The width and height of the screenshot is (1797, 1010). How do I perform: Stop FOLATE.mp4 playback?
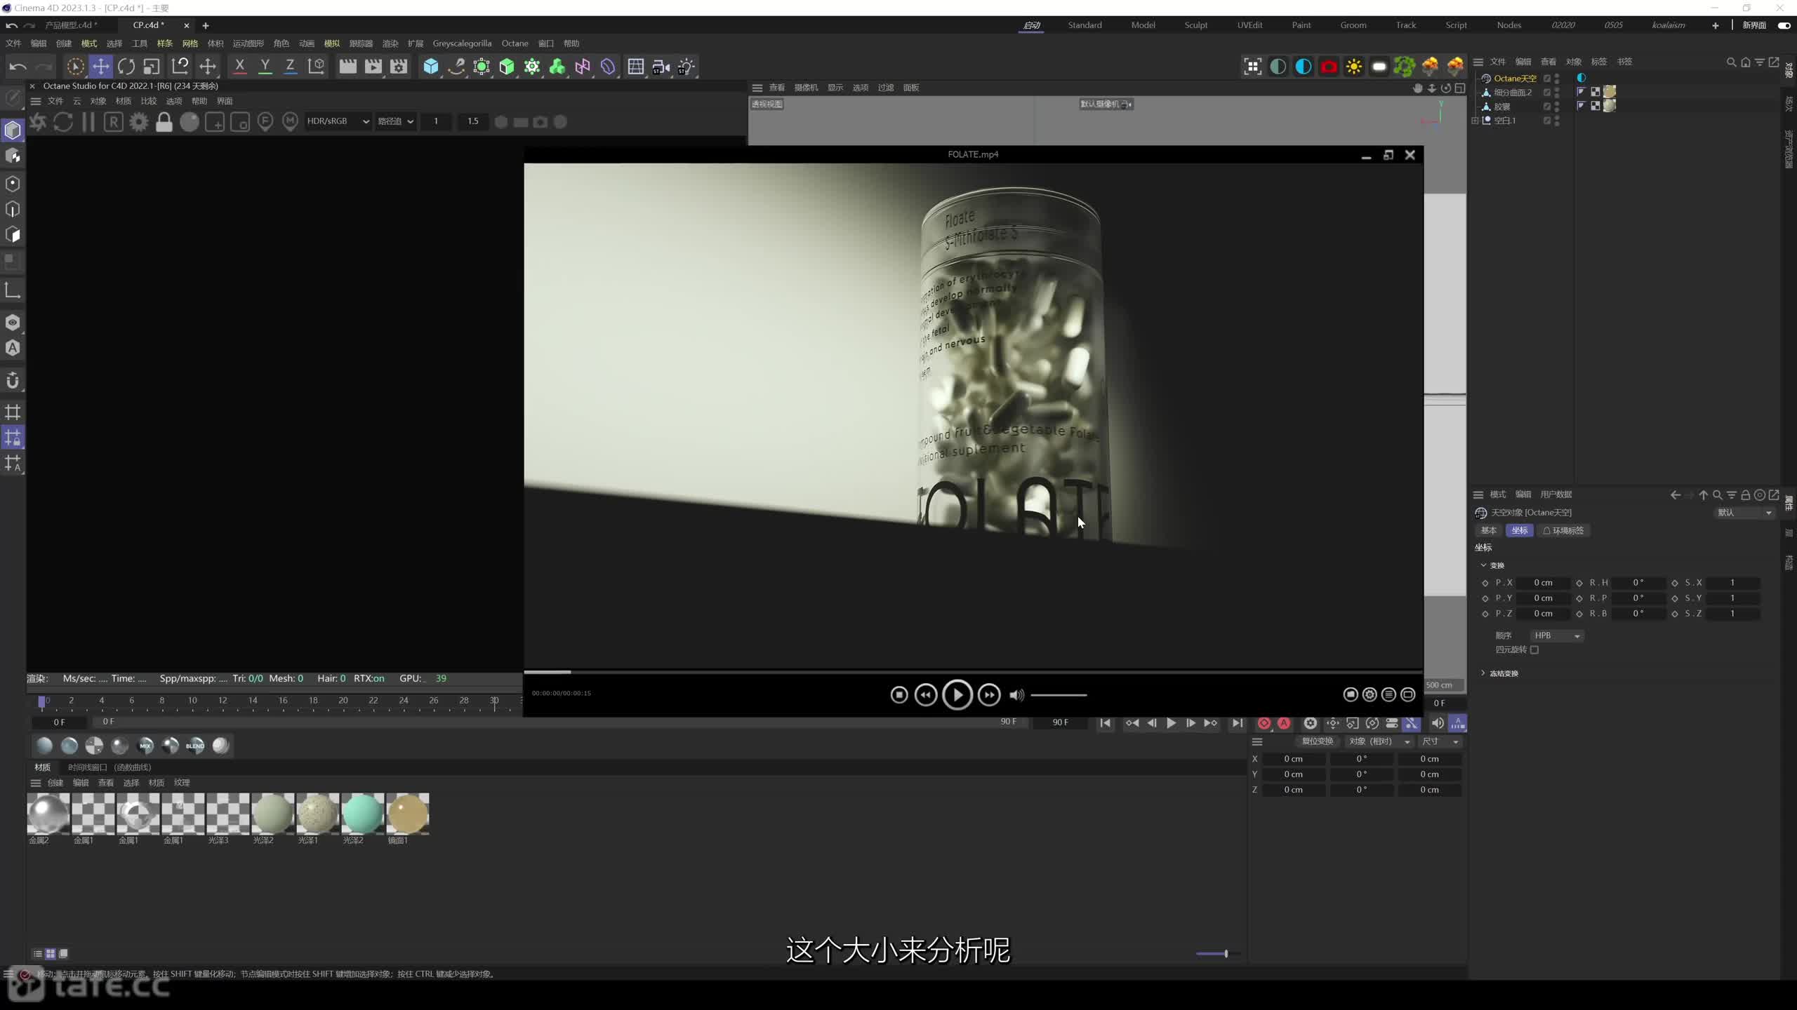898,695
